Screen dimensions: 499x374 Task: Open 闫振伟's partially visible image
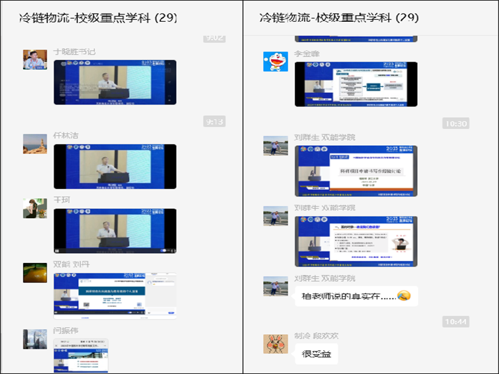[x=81, y=355]
